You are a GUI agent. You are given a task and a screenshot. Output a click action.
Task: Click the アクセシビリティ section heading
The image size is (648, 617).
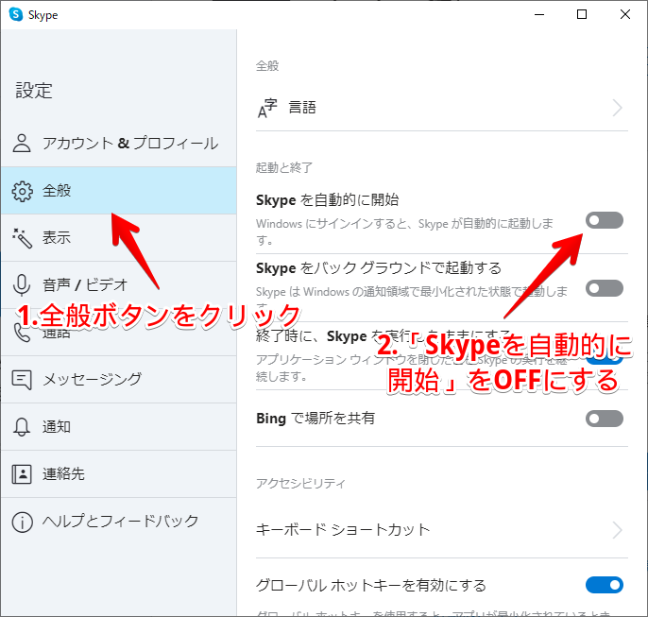pos(300,483)
